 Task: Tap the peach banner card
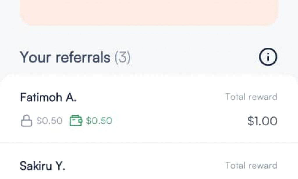click(x=149, y=12)
